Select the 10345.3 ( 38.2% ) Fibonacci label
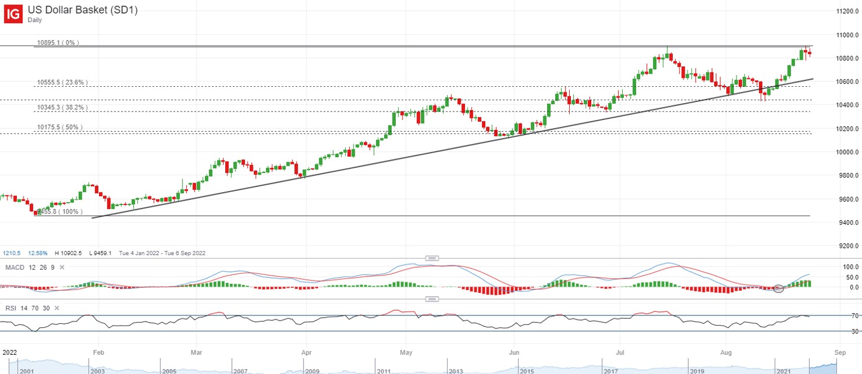This screenshot has width=862, height=374. pyautogui.click(x=62, y=108)
